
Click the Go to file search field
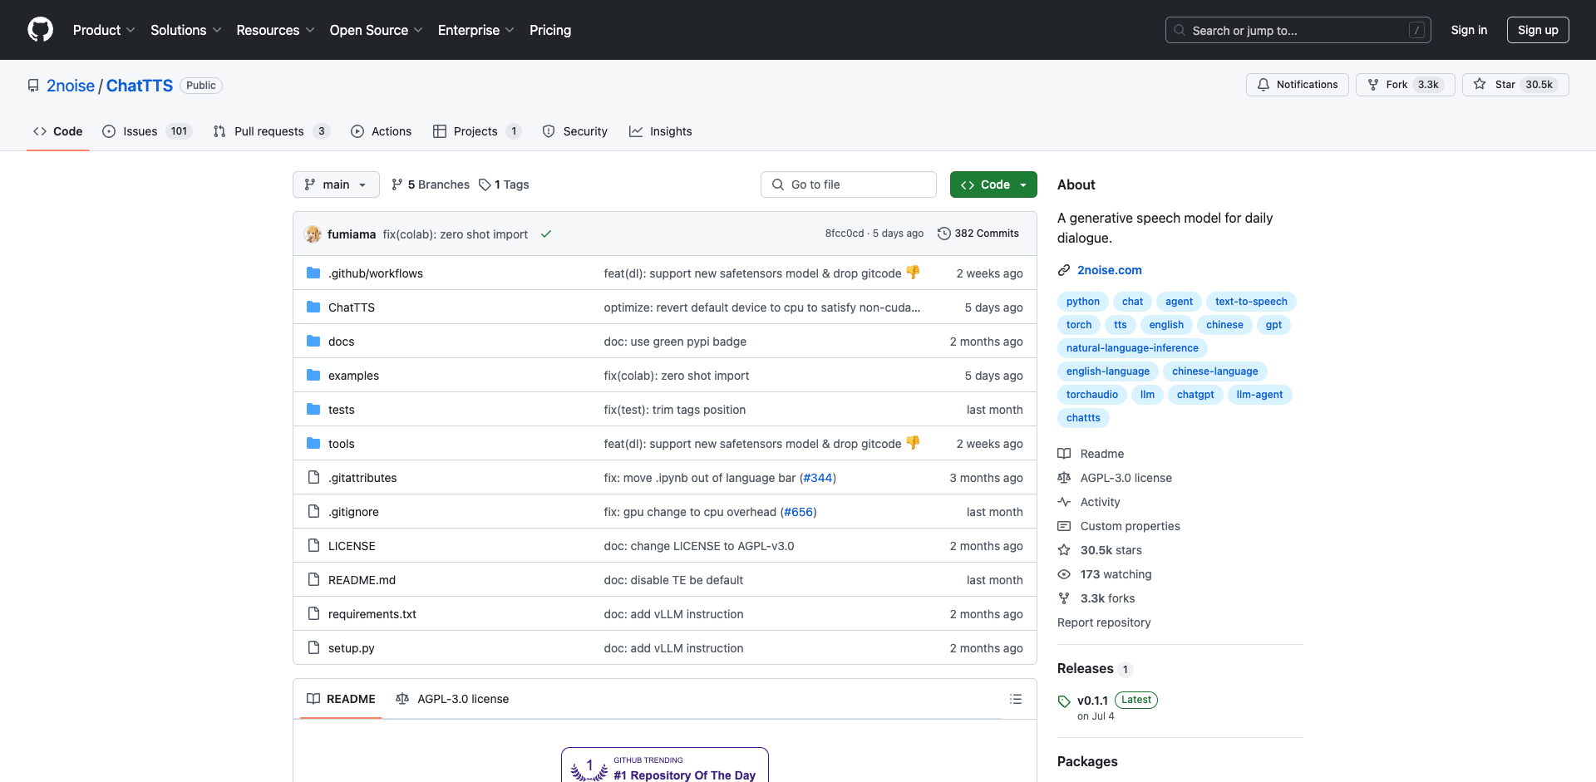(x=849, y=184)
